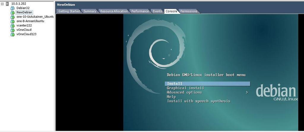The image size is (304, 132).
Task: Click the NewDebian powered-on VM icon
Action: pyautogui.click(x=12, y=12)
